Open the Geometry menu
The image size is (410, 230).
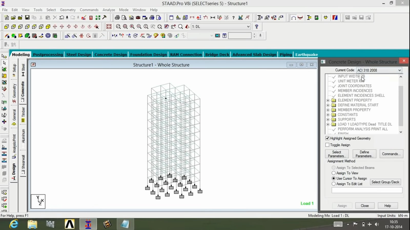tap(68, 10)
